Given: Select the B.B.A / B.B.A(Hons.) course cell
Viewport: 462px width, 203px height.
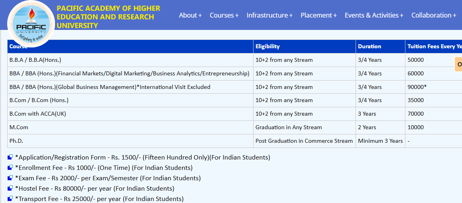Looking at the screenshot, I should (130, 60).
